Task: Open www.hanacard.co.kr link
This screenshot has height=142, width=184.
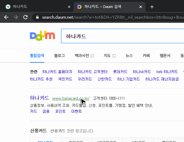Action: coord(71,98)
